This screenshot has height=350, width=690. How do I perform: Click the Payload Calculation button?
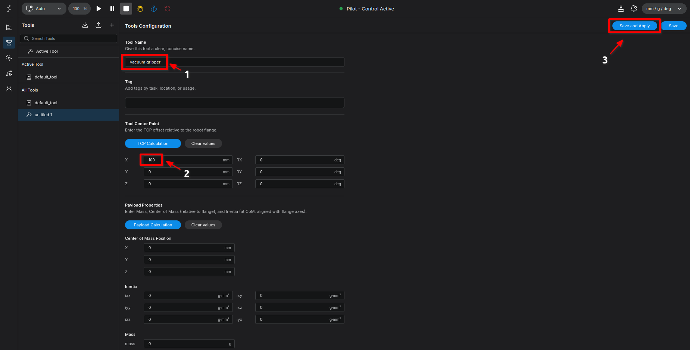pyautogui.click(x=153, y=225)
